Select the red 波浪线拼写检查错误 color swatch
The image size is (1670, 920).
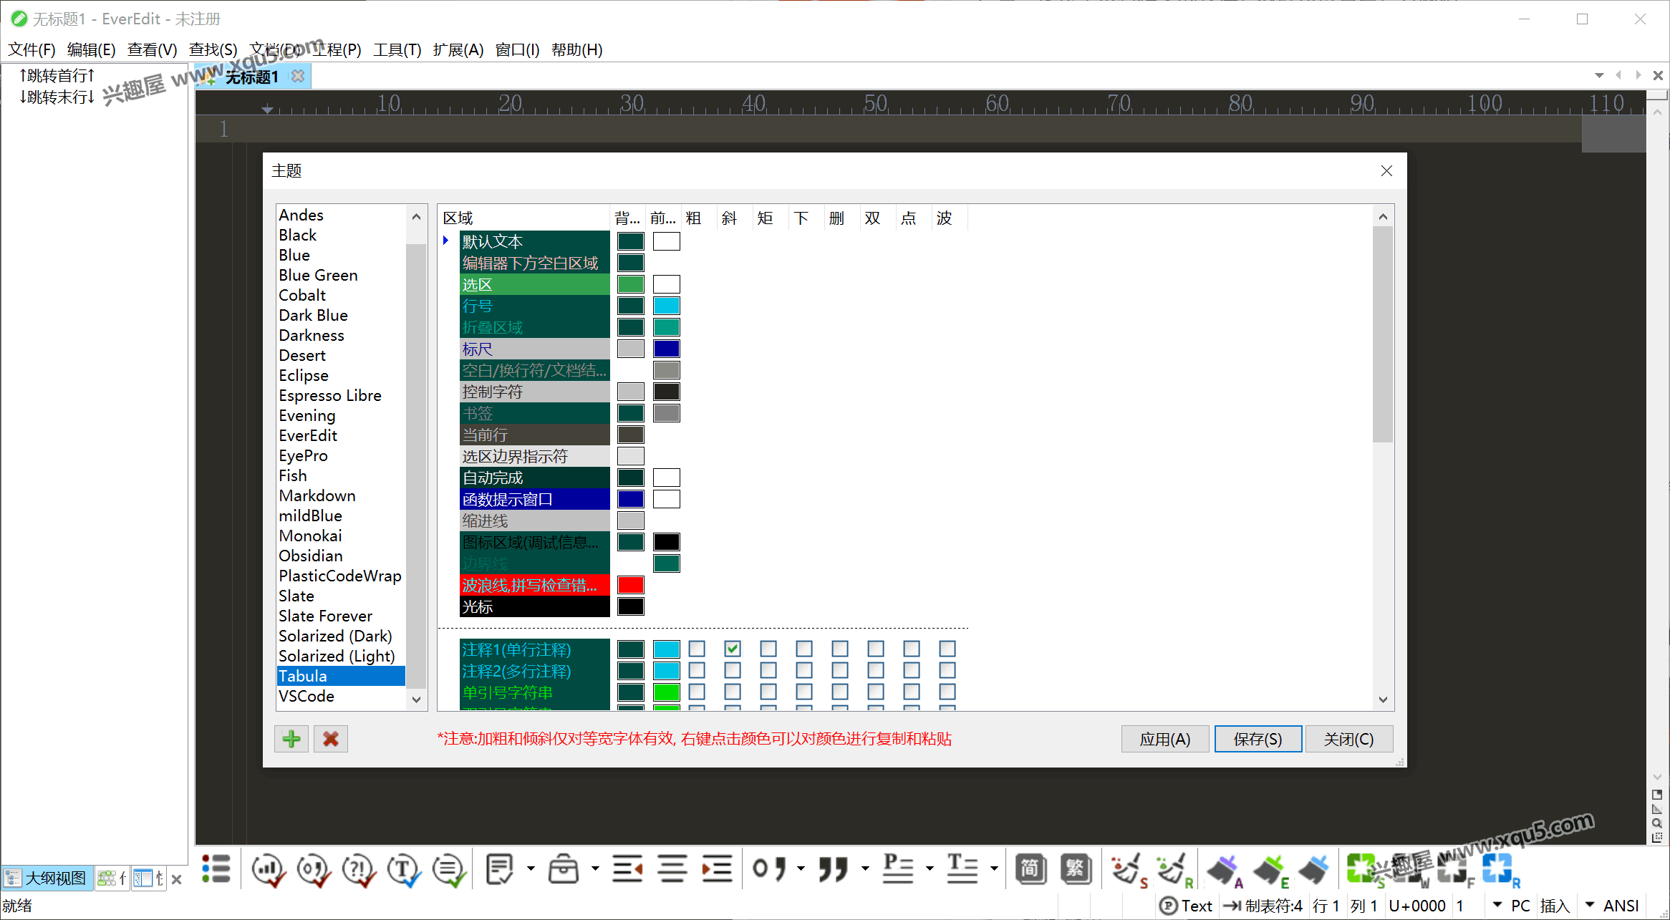pos(632,585)
